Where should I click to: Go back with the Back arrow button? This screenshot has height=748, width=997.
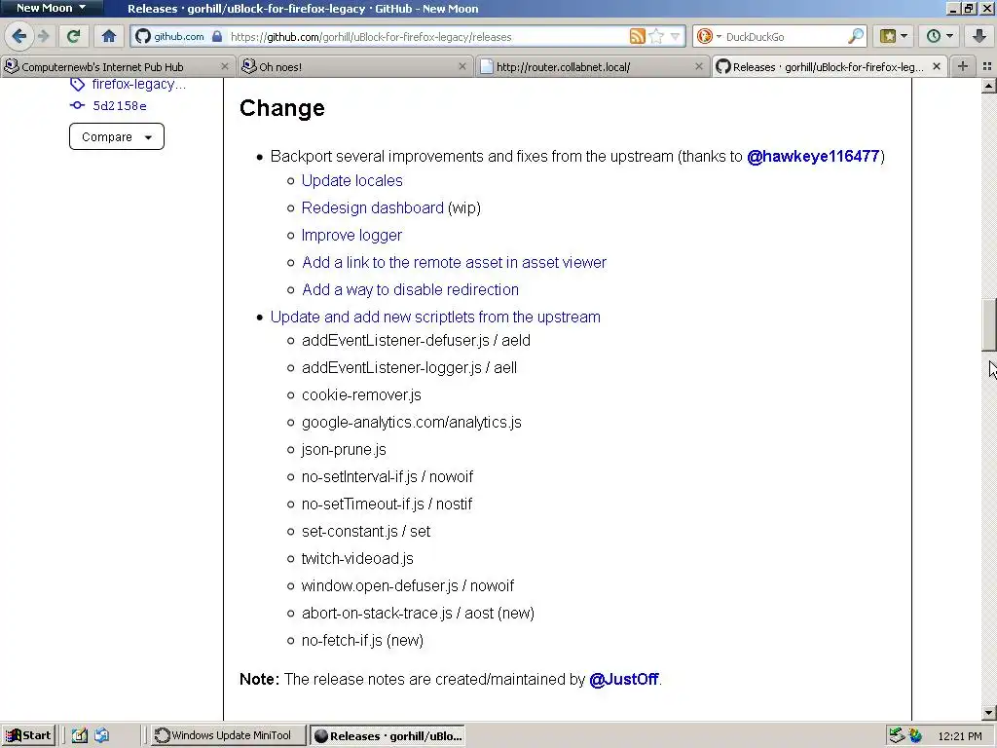19,36
